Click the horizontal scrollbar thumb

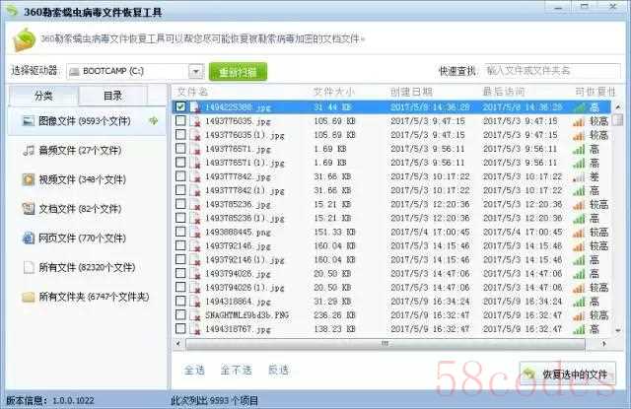(386, 344)
